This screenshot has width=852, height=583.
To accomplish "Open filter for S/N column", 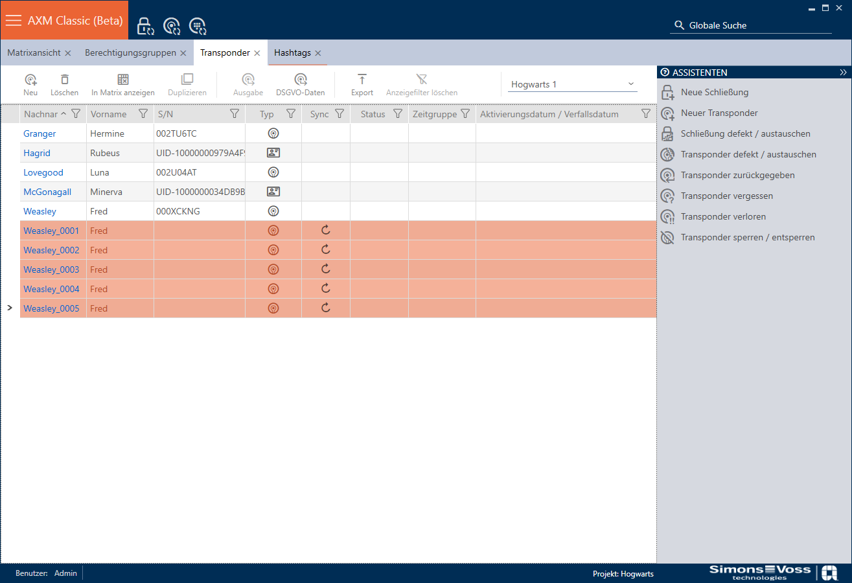I will click(x=235, y=114).
